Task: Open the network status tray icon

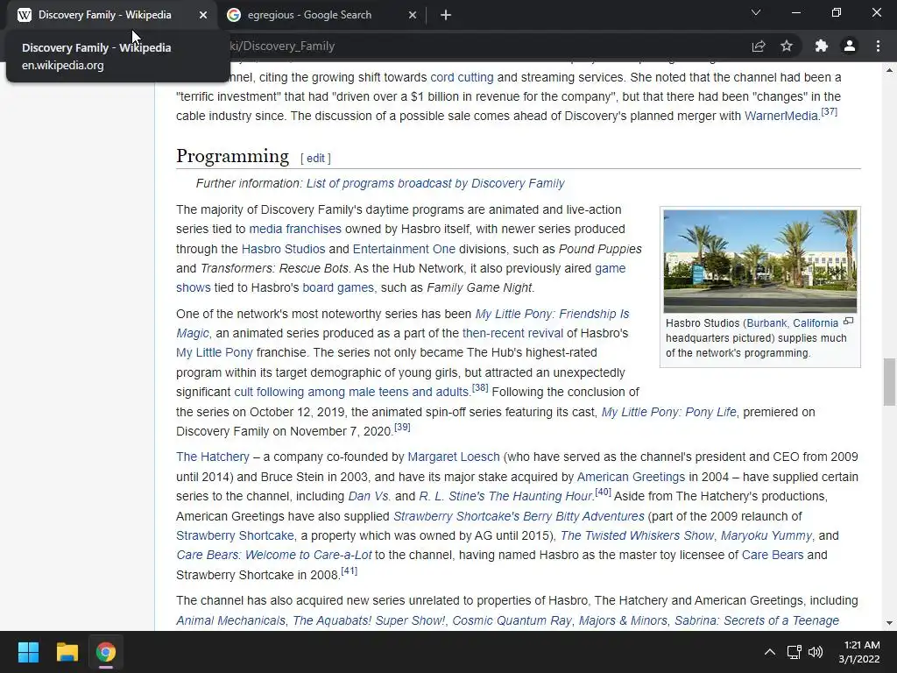Action: (794, 652)
